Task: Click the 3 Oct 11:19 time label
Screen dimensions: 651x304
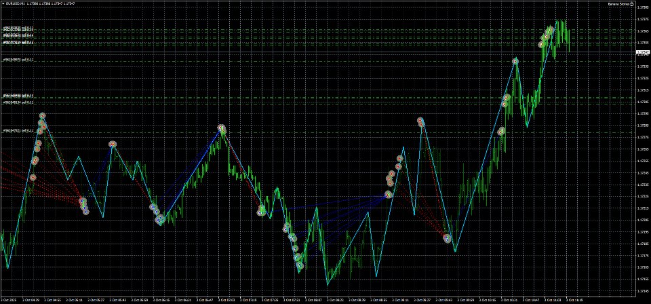Action: pyautogui.click(x=576, y=299)
